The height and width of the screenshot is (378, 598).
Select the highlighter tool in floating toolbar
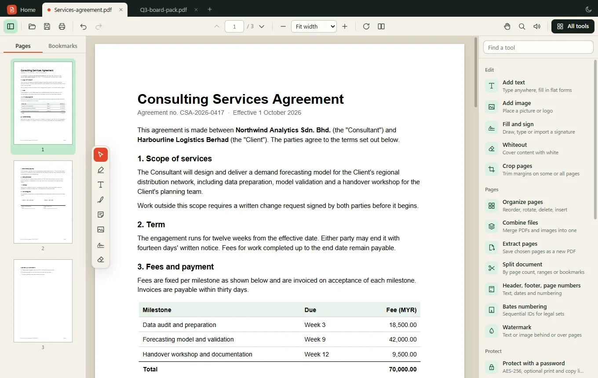pos(101,170)
